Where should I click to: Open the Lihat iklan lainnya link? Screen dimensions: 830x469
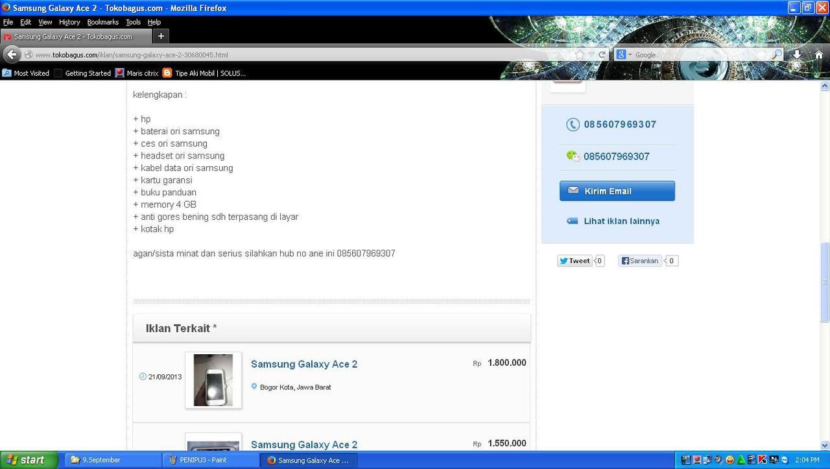pos(621,221)
